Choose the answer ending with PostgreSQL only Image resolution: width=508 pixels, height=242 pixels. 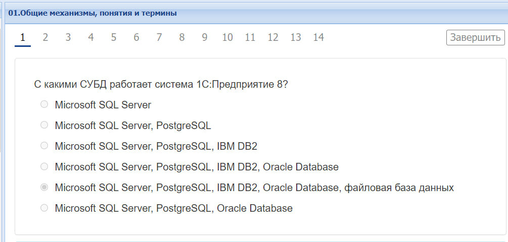tap(44, 125)
